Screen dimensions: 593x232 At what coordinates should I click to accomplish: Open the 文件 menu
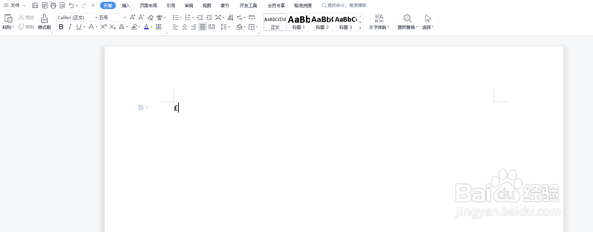(14, 5)
